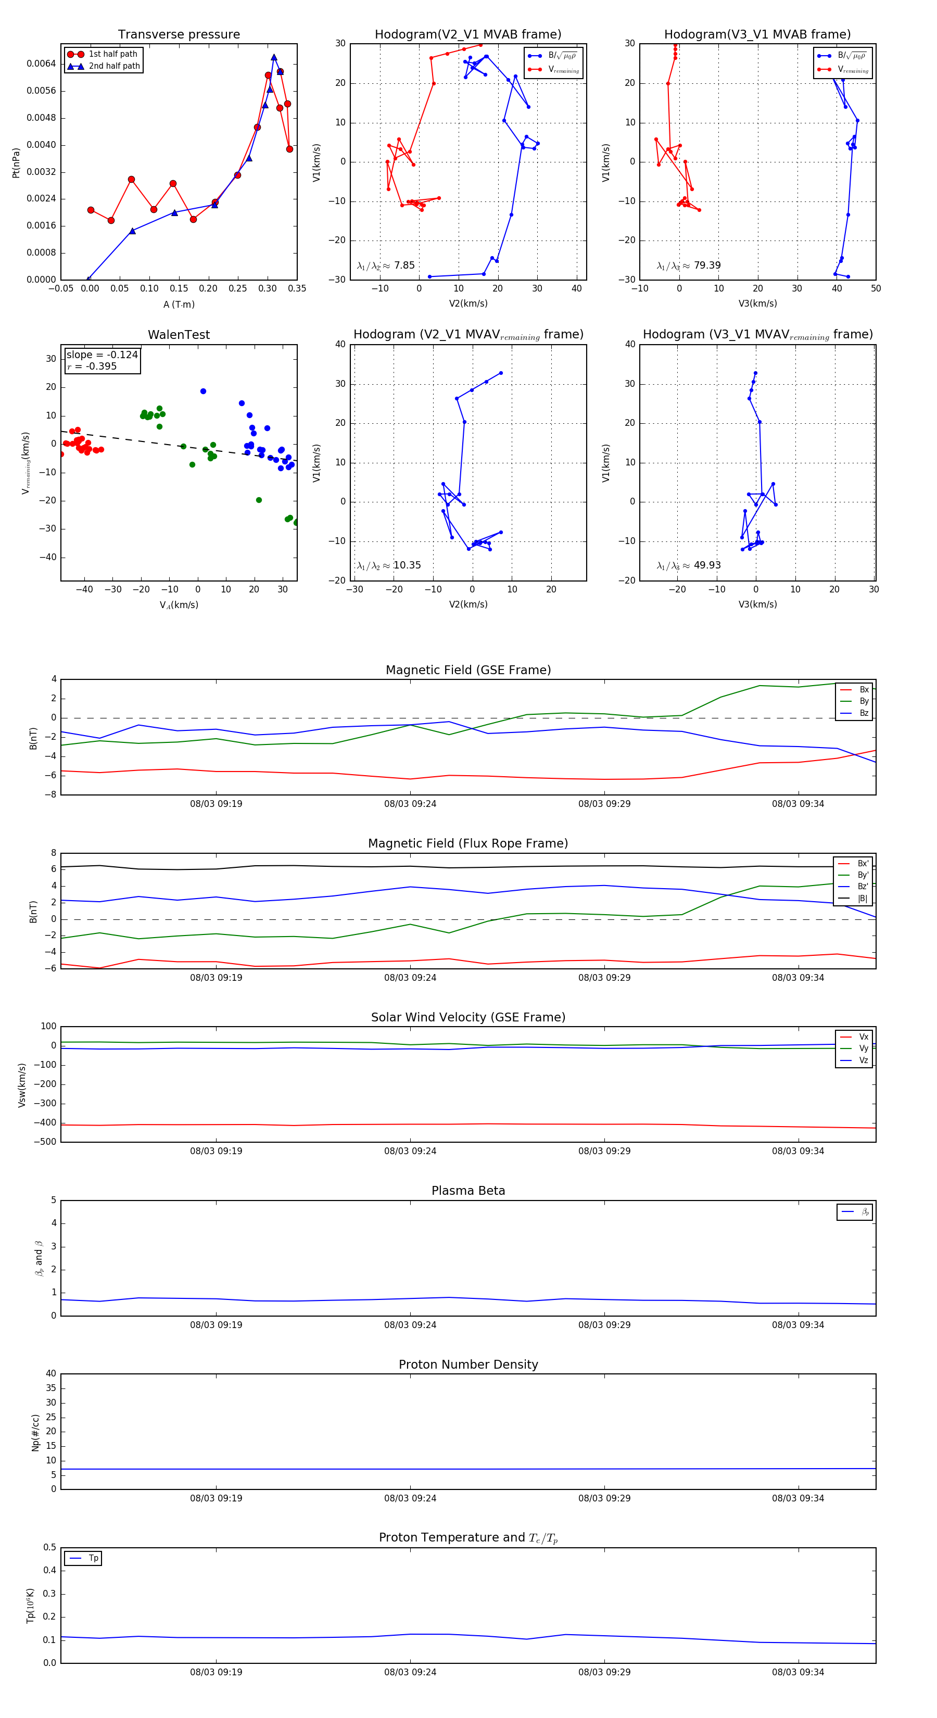The image size is (937, 1718).
Task: Click the "Hodogram(V3_V1 MVAB frame)" title
Action: coord(757,35)
